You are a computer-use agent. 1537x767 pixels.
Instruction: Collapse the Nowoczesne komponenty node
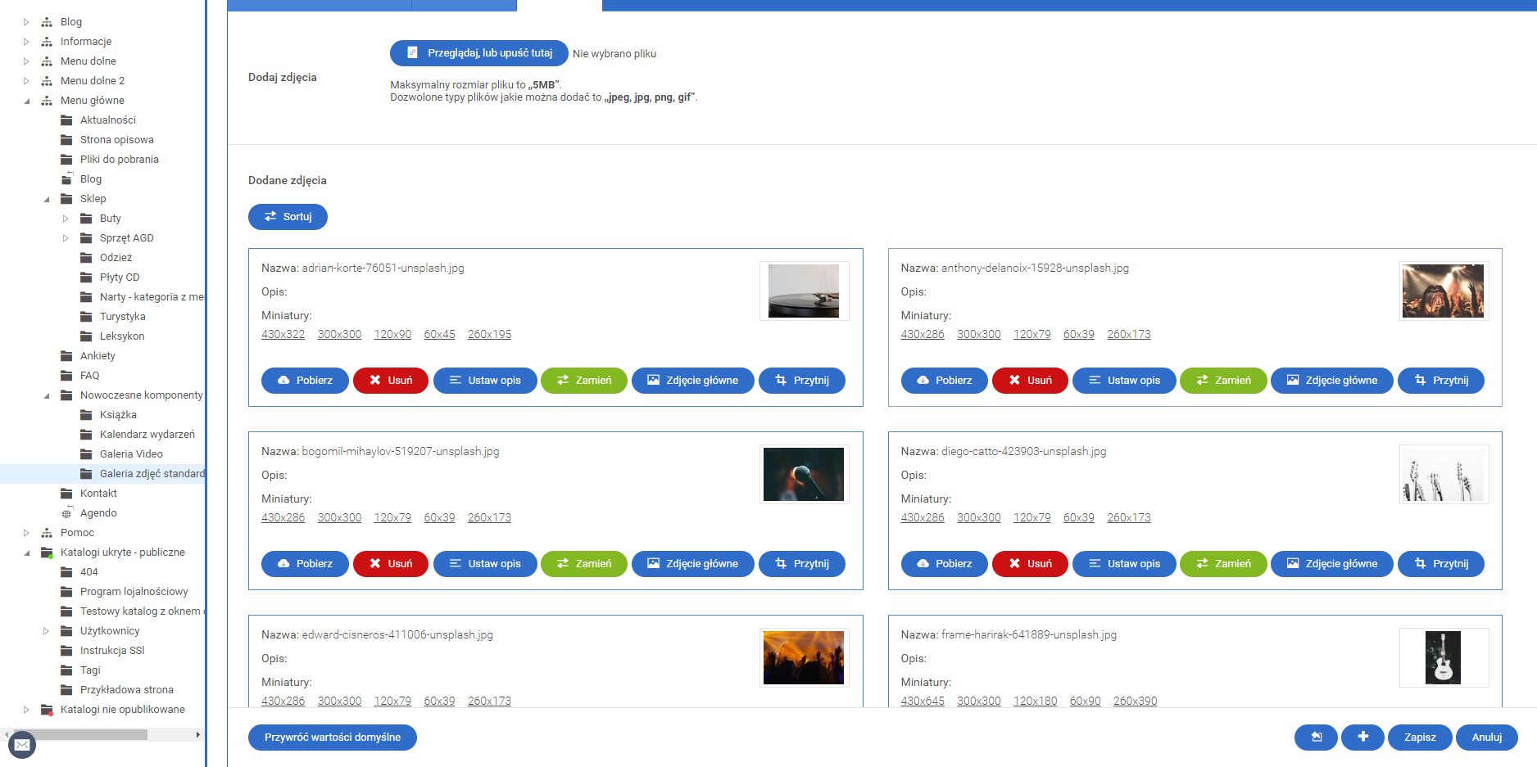pos(46,395)
